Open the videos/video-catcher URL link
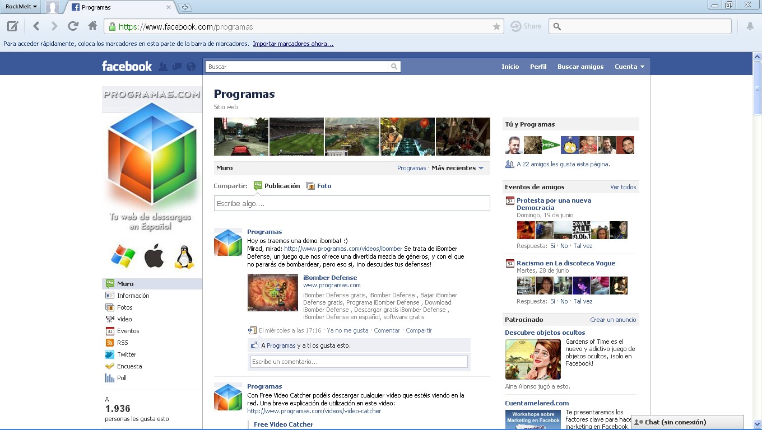This screenshot has width=762, height=430. click(314, 411)
